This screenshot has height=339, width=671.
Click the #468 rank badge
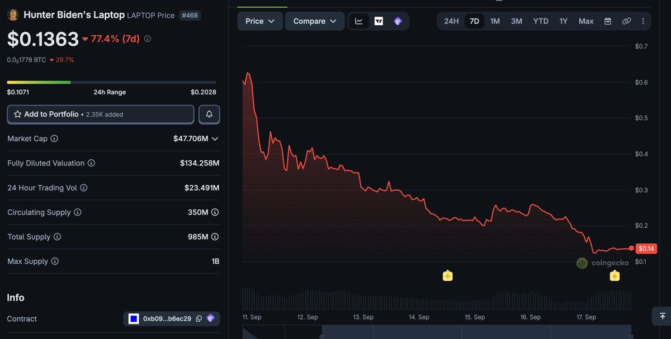click(x=190, y=15)
